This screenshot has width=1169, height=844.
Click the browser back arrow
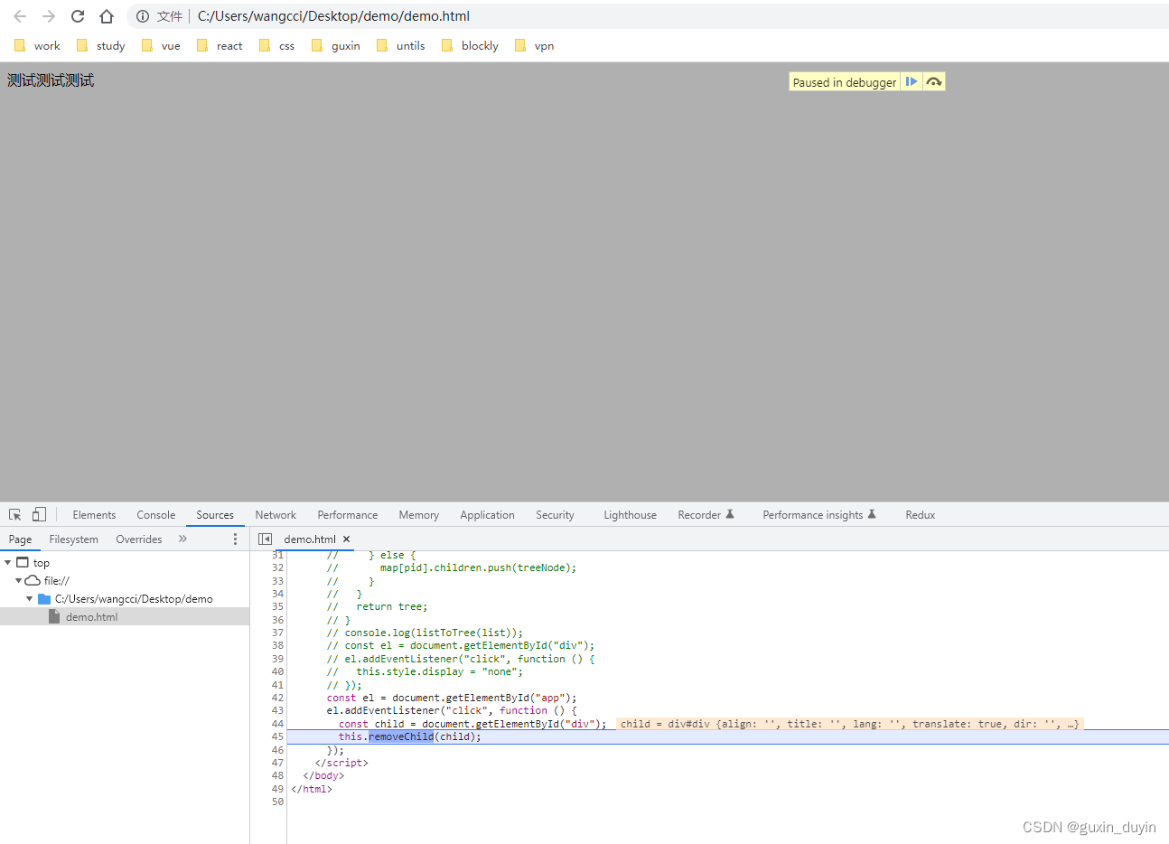point(20,16)
